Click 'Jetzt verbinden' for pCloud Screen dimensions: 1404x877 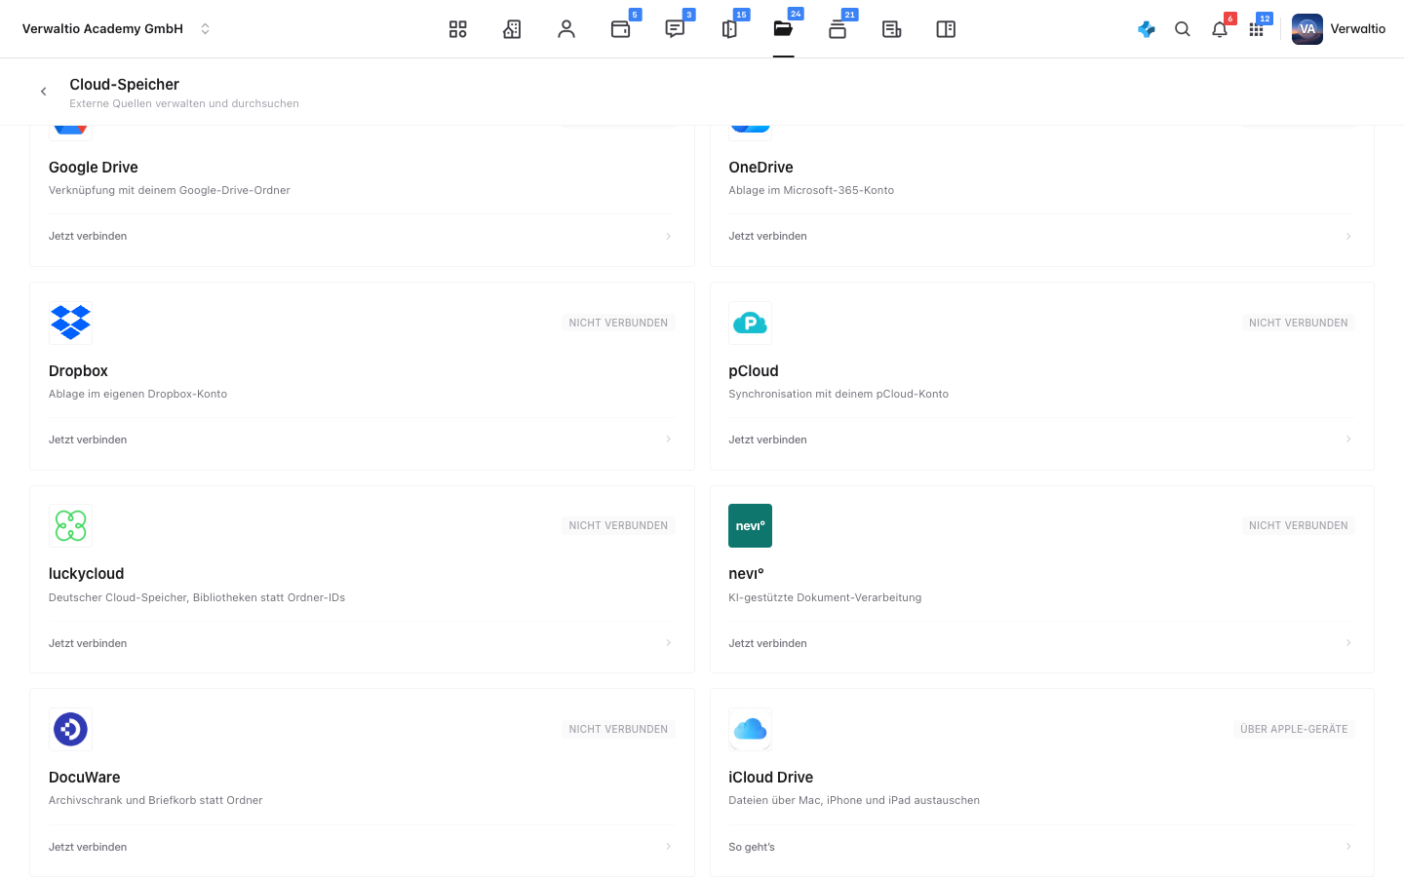point(767,439)
